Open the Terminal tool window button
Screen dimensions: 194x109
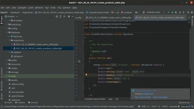tap(33, 103)
